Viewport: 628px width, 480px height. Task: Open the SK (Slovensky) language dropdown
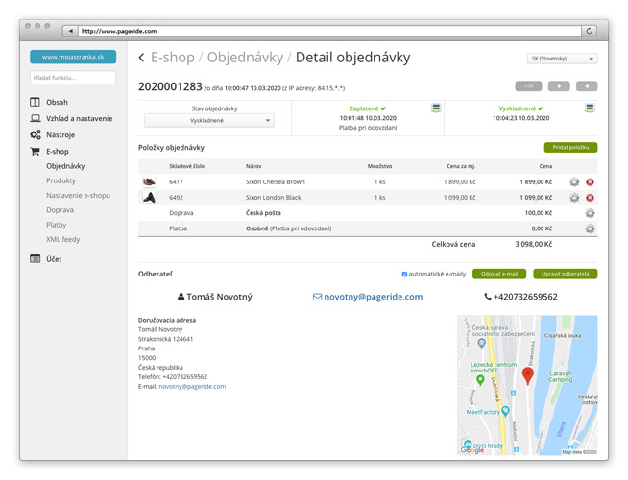coord(562,59)
